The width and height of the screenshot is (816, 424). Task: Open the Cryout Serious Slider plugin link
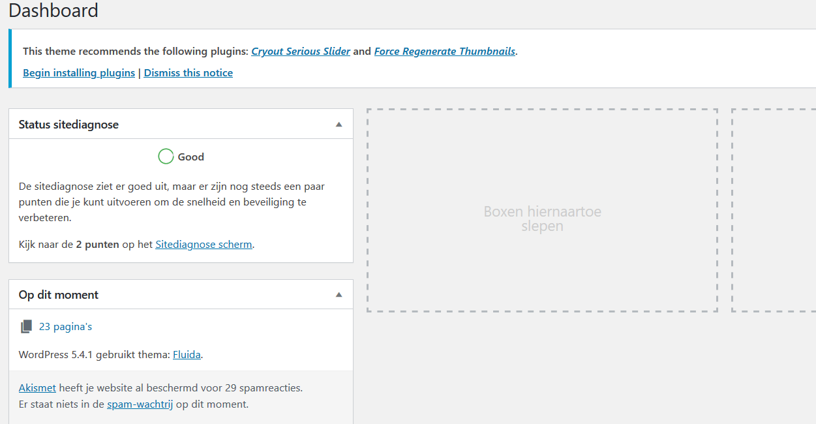[301, 51]
